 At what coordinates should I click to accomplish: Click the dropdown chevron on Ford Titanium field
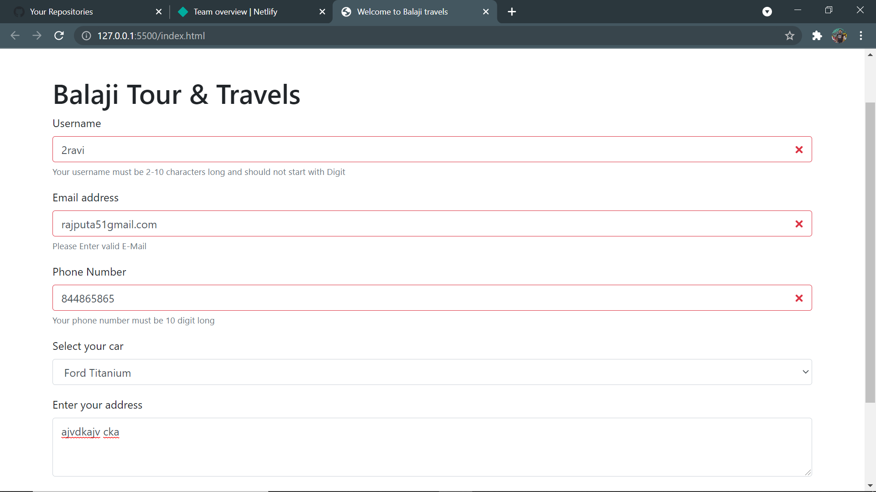tap(805, 372)
